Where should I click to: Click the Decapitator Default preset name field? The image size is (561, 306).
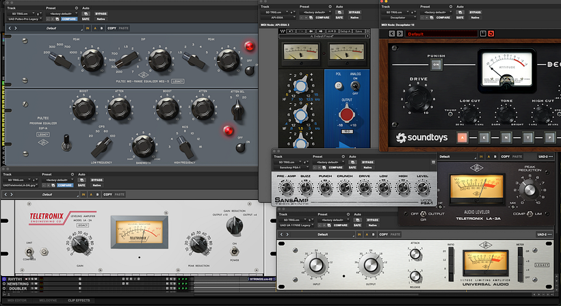(441, 34)
